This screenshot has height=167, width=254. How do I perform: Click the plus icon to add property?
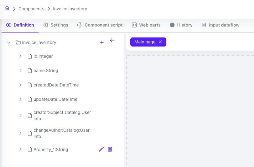pos(101,42)
